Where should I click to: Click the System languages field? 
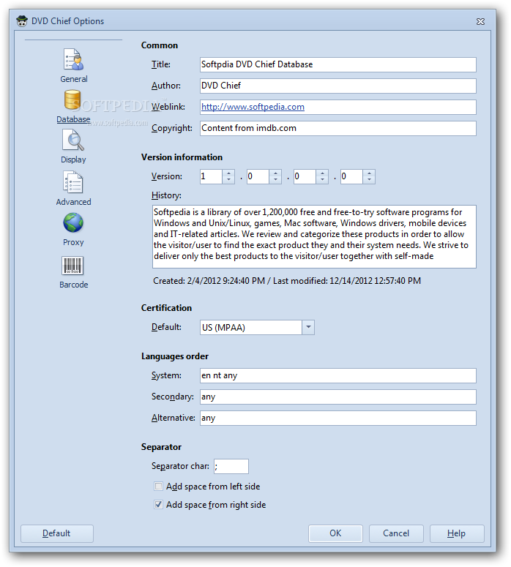coord(338,376)
